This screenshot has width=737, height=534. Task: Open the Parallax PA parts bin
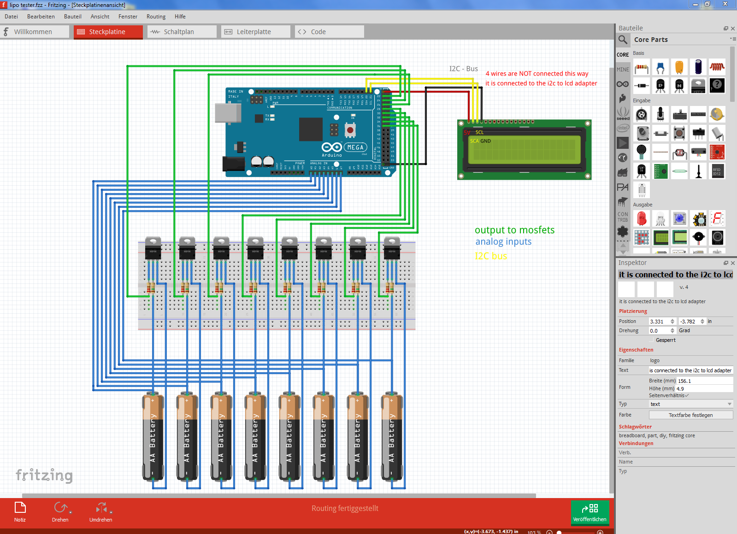(x=623, y=187)
